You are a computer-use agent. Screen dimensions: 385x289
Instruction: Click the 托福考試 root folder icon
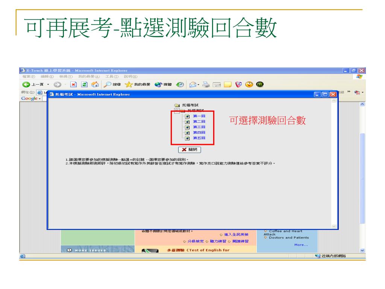[177, 105]
